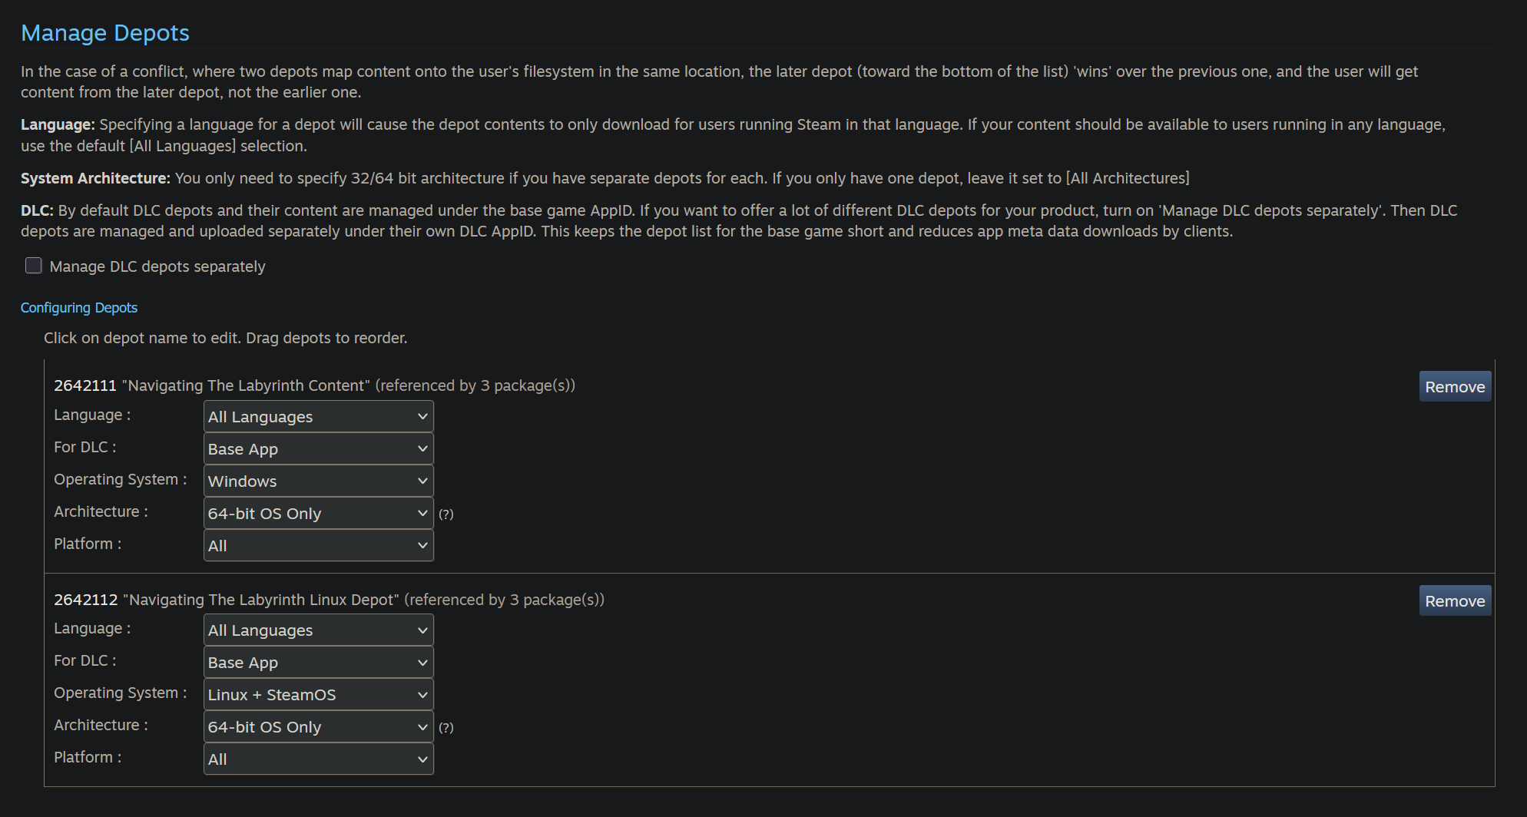Open Language dropdown for Linux depot 2642112
This screenshot has width=1527, height=817.
click(318, 630)
